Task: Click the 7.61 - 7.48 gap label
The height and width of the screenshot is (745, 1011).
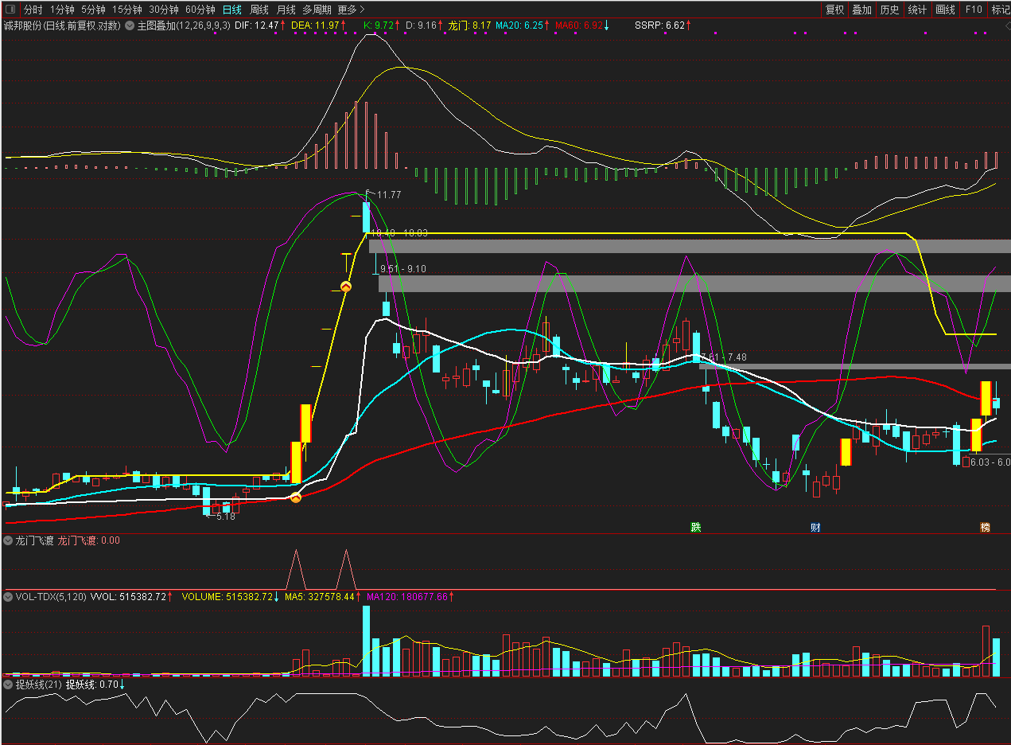Action: point(724,357)
